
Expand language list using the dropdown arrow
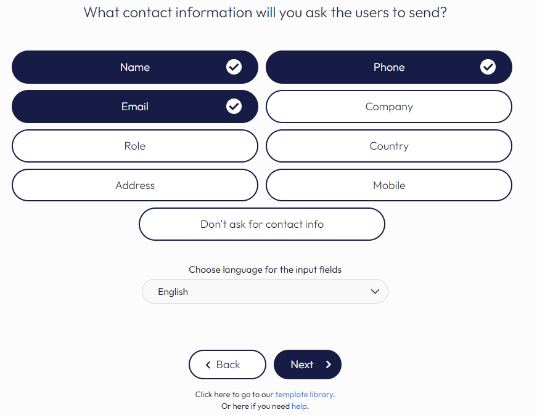(x=375, y=292)
